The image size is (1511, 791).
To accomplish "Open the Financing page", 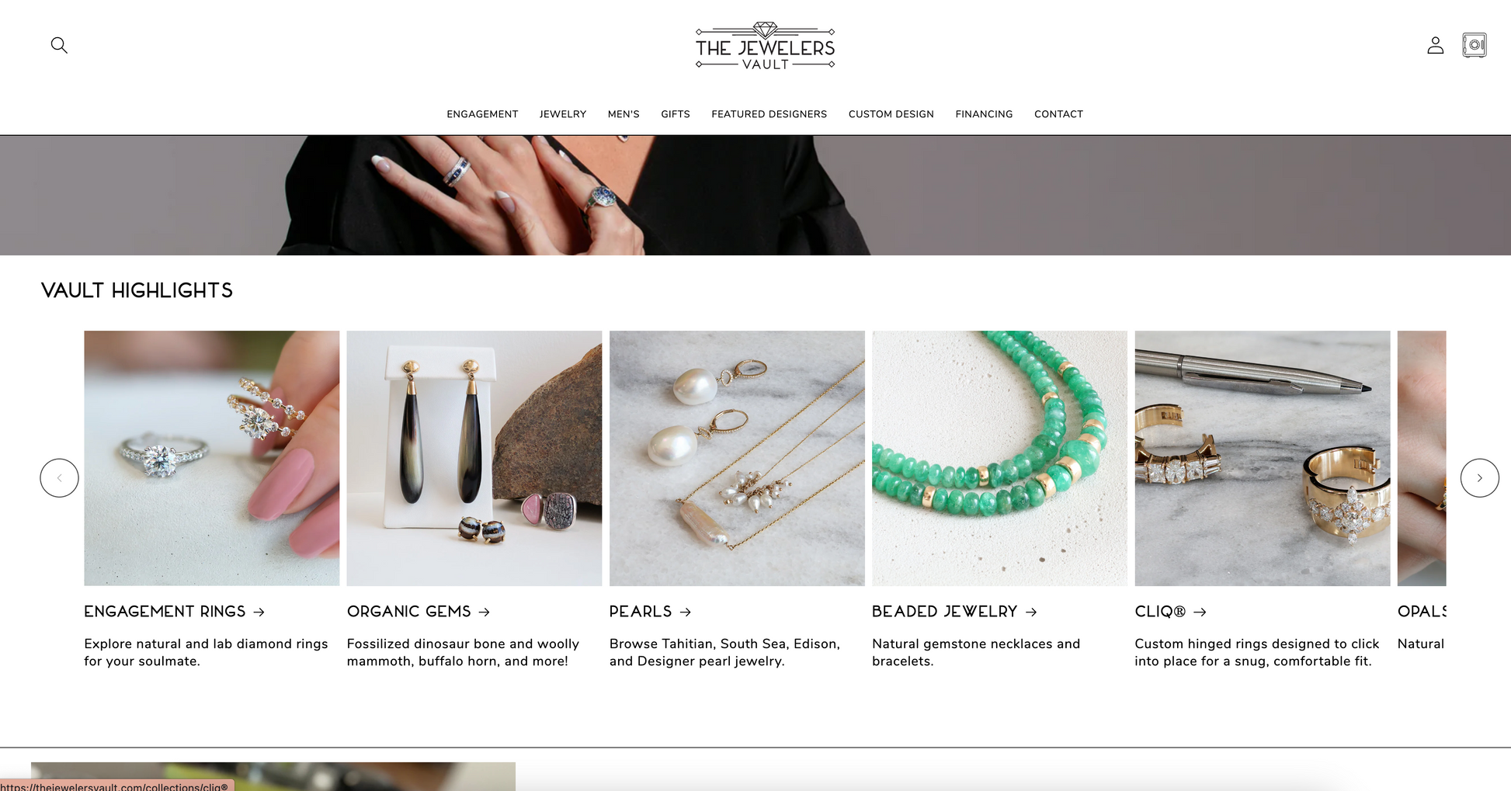I will coord(984,114).
